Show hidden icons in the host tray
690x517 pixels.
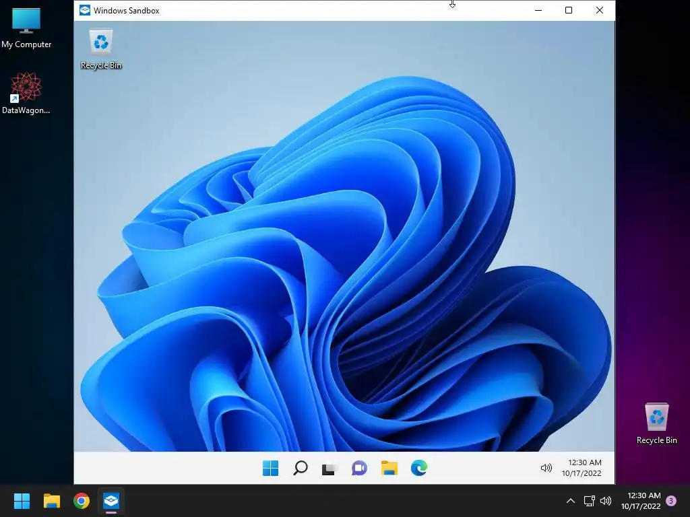(x=570, y=501)
